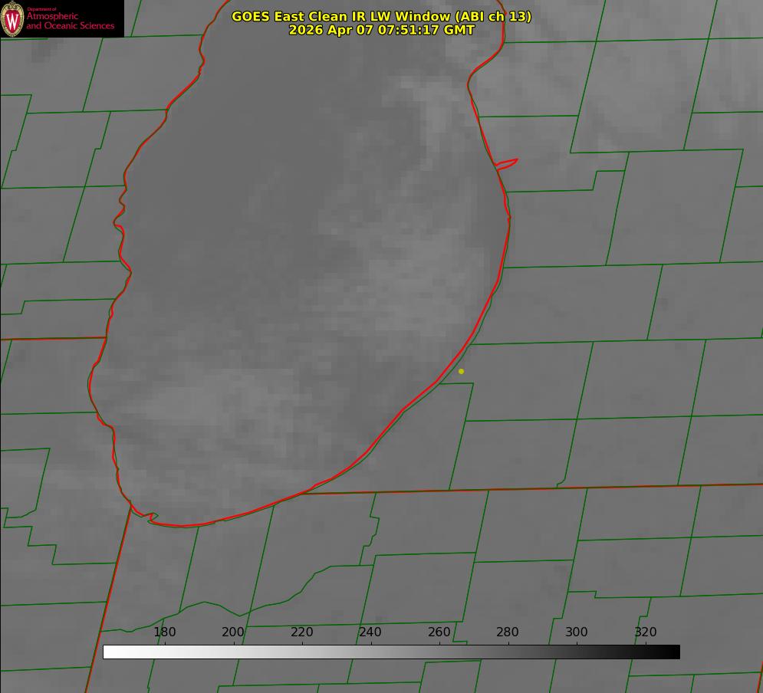Click the 180 label on the colorbar
The height and width of the screenshot is (693, 763).
[x=164, y=632]
